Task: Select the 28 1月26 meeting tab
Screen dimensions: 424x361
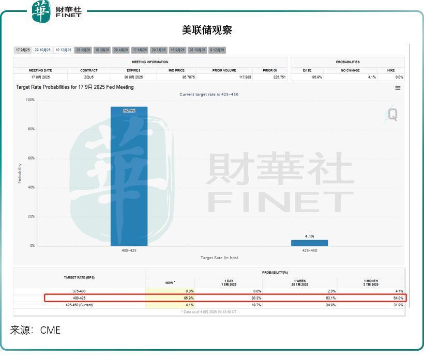Action: coord(83,50)
